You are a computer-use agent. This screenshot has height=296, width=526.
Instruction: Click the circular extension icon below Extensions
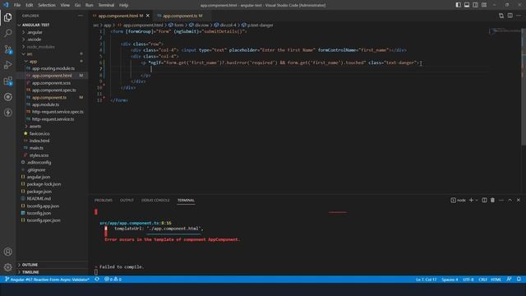[x=7, y=97]
